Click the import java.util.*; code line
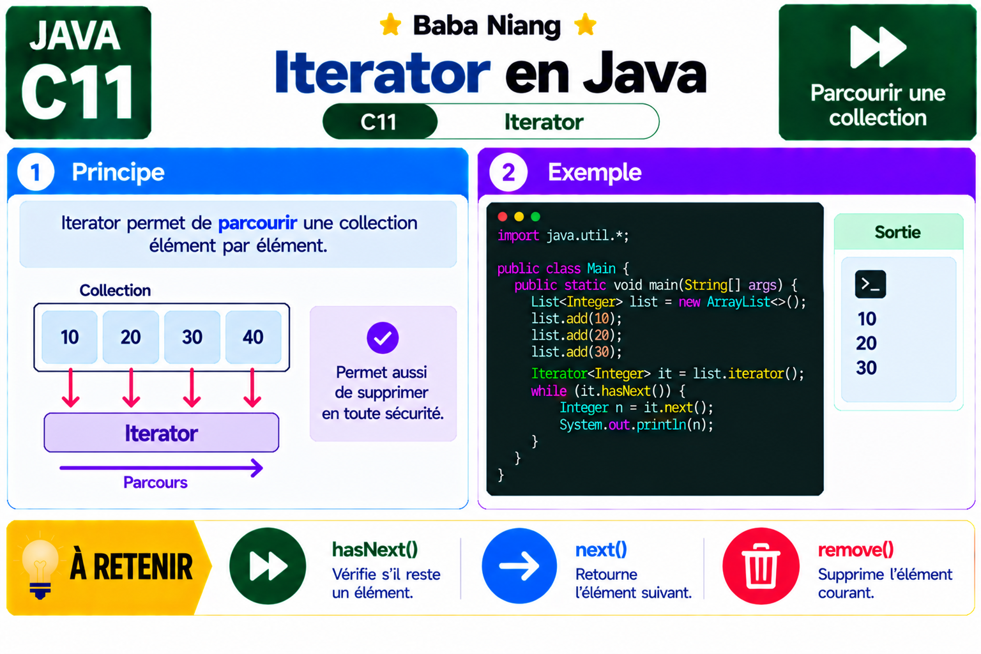Screen dimensions: 981x654 (x=563, y=236)
